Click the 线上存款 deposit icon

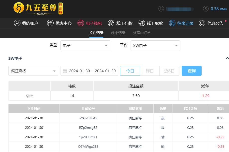coord(111,23)
